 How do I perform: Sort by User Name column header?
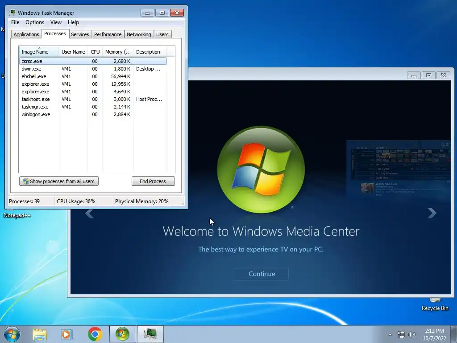(x=73, y=52)
